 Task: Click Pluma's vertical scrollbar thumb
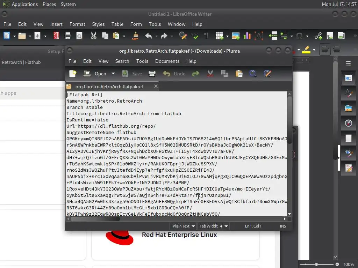(289, 120)
